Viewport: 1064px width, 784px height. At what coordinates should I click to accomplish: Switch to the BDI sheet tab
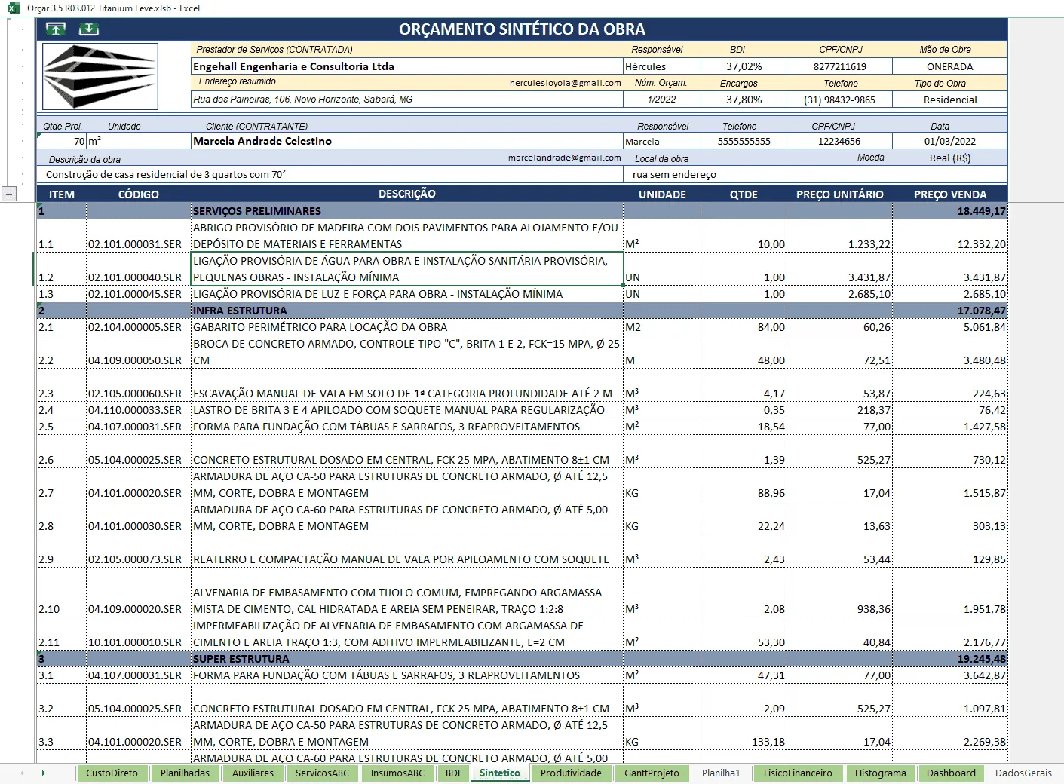tap(452, 773)
